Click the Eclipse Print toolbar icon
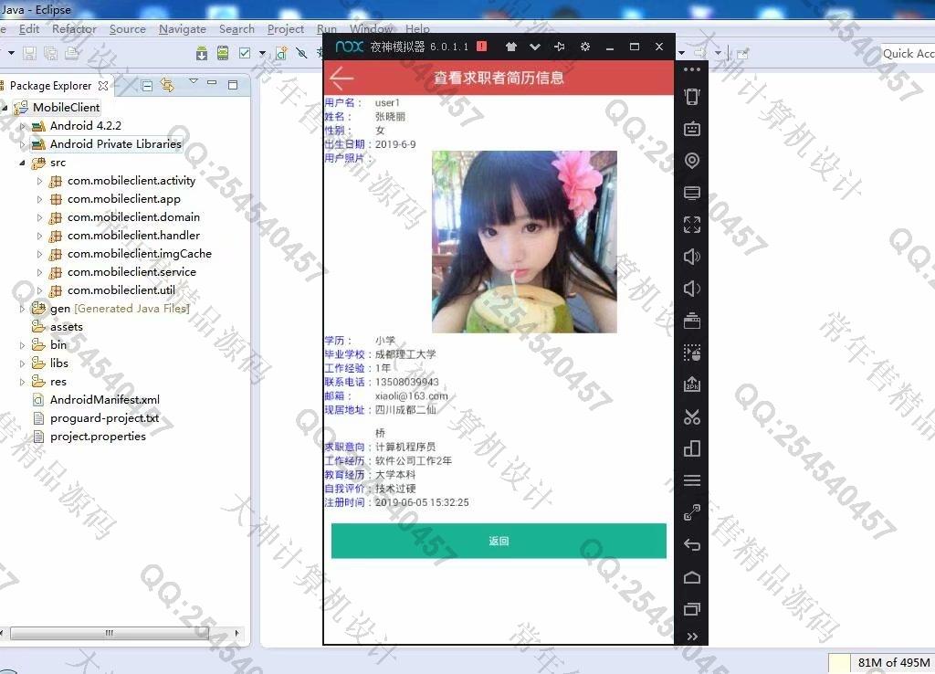 [72, 54]
